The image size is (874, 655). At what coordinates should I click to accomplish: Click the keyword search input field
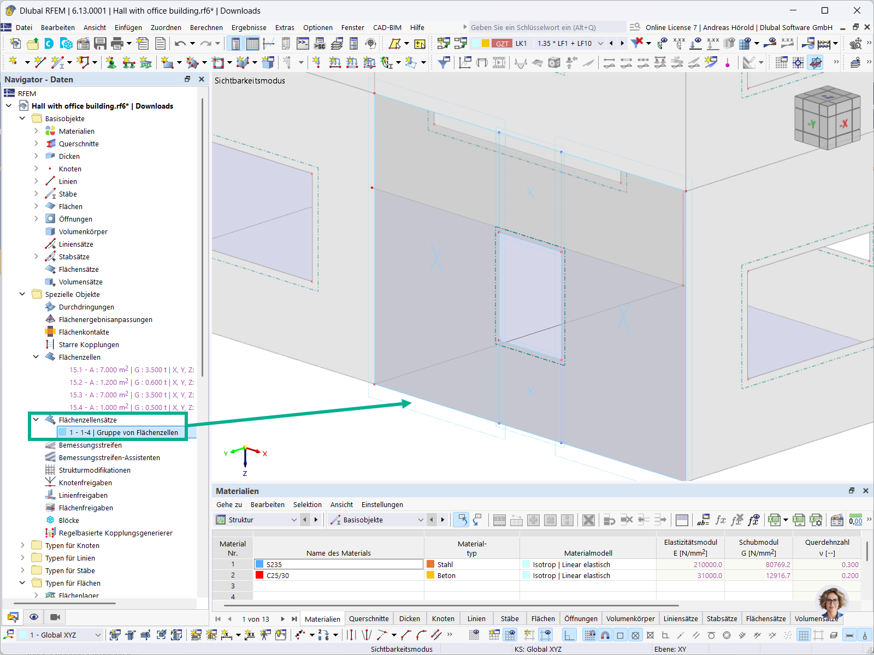(x=546, y=27)
